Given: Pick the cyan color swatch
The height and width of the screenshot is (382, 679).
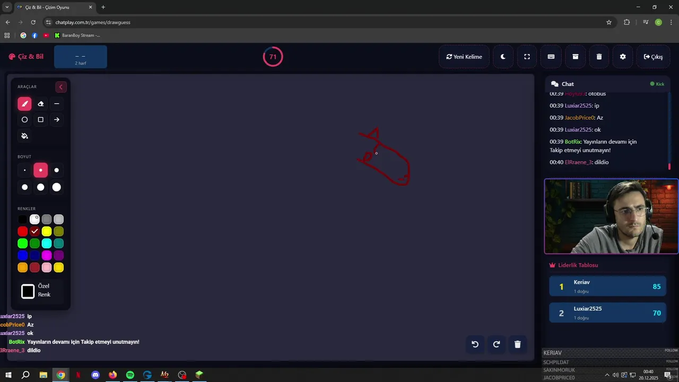Looking at the screenshot, I should coord(47,244).
